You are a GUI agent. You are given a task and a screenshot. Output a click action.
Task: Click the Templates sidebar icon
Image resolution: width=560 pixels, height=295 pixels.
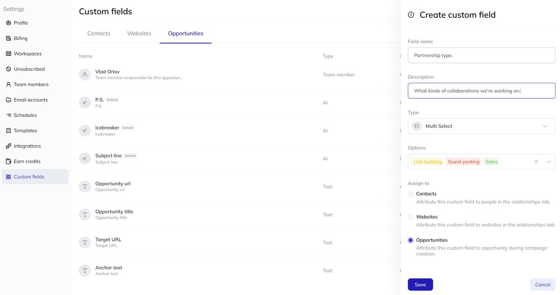point(8,130)
